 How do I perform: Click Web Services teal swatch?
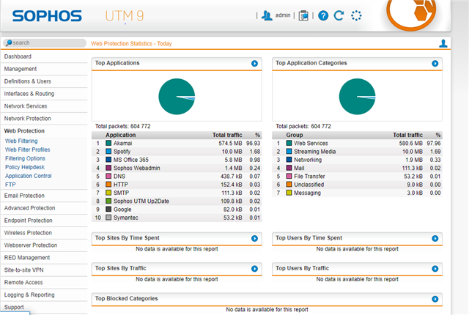289,143
